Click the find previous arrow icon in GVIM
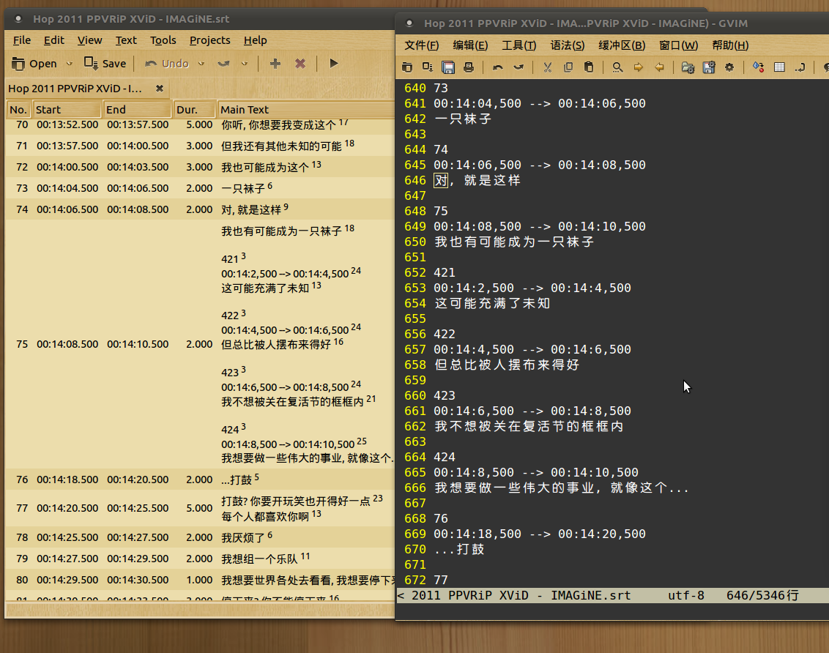Viewport: 829px width, 653px height. [659, 67]
